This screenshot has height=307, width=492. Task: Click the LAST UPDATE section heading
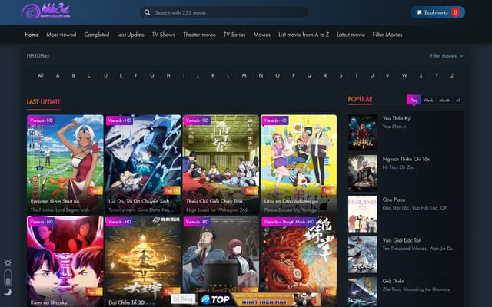tap(44, 102)
